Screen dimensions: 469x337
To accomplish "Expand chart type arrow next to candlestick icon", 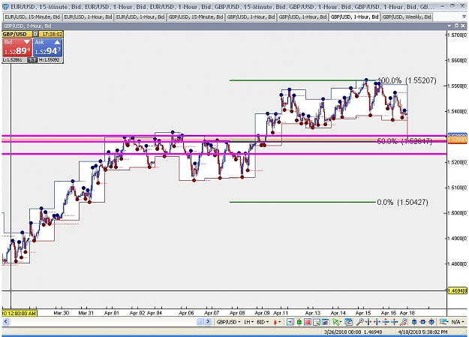I will 280,322.
